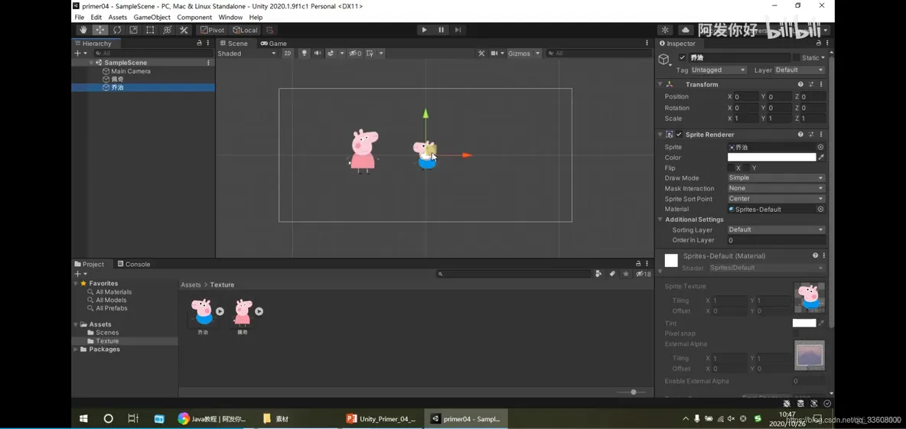Screen dimensions: 906x429
Task: Toggle 2D scene view mode
Action: [288, 53]
